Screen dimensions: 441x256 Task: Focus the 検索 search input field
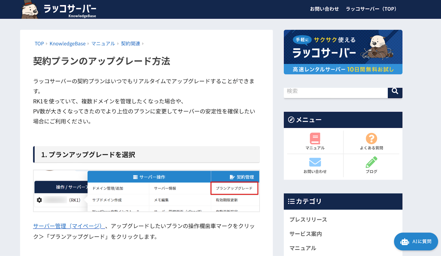336,93
